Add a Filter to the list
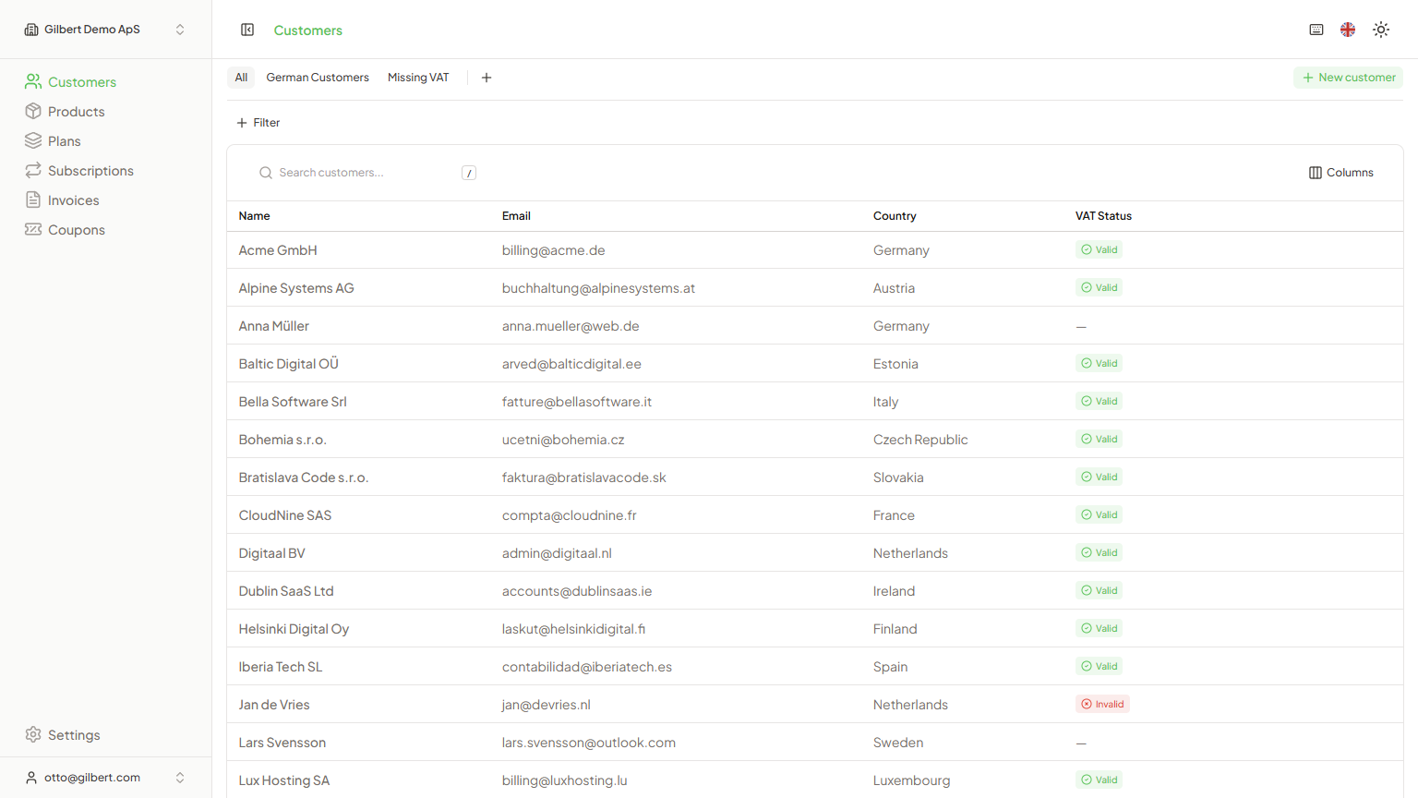Viewport: 1418px width, 798px height. coord(258,123)
